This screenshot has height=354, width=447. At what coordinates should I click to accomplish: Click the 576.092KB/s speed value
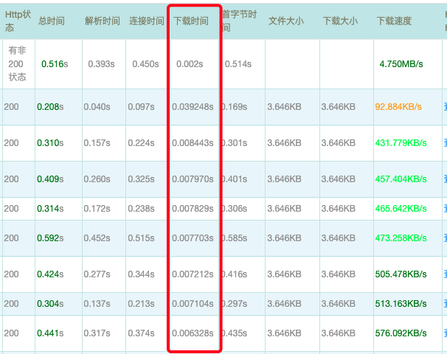(x=401, y=333)
